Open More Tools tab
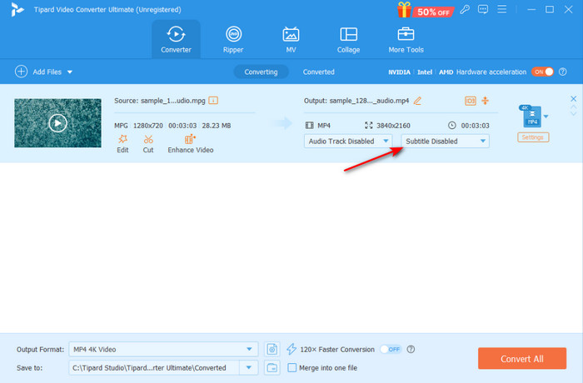Image resolution: width=583 pixels, height=383 pixels. coord(406,39)
